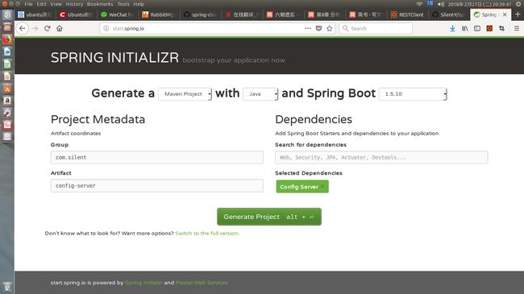Show site information for start.spring.io
524x294 pixels.
click(x=106, y=28)
